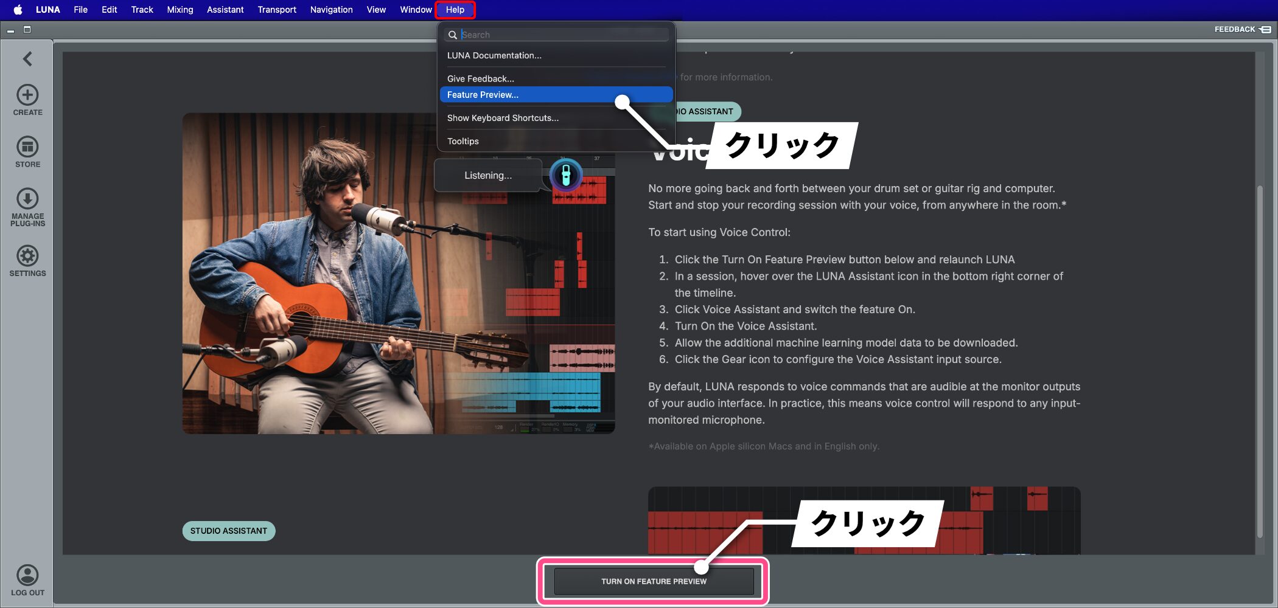Click the Studio Assistant tag
Viewport: 1278px width, 608px height.
point(229,531)
